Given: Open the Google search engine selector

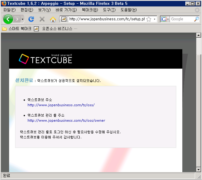Looking at the screenshot, I should [x=165, y=19].
